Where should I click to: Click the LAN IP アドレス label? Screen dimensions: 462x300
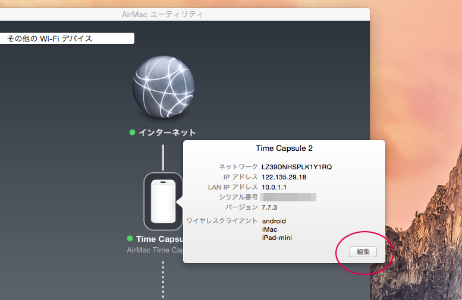pyautogui.click(x=233, y=187)
